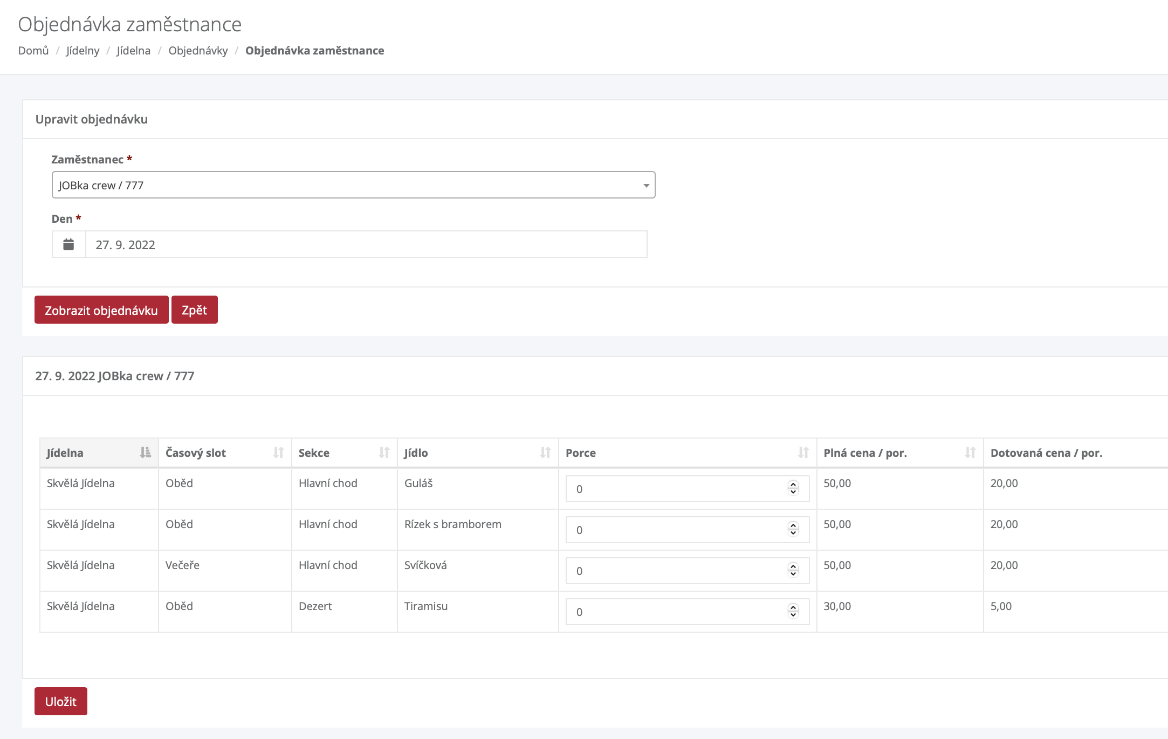Click Rízek s bramborem portion field
The height and width of the screenshot is (739, 1168).
pyautogui.click(x=674, y=530)
